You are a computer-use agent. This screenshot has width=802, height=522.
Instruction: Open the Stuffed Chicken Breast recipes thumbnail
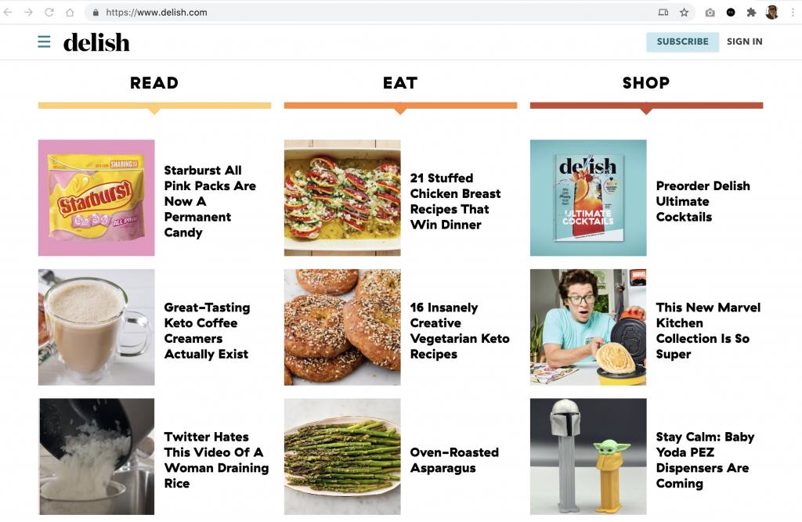coord(342,198)
